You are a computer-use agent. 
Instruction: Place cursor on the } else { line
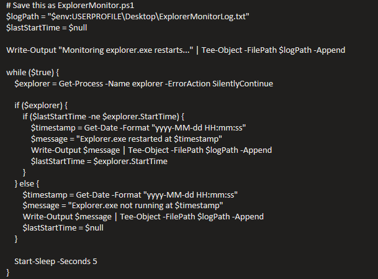27,184
